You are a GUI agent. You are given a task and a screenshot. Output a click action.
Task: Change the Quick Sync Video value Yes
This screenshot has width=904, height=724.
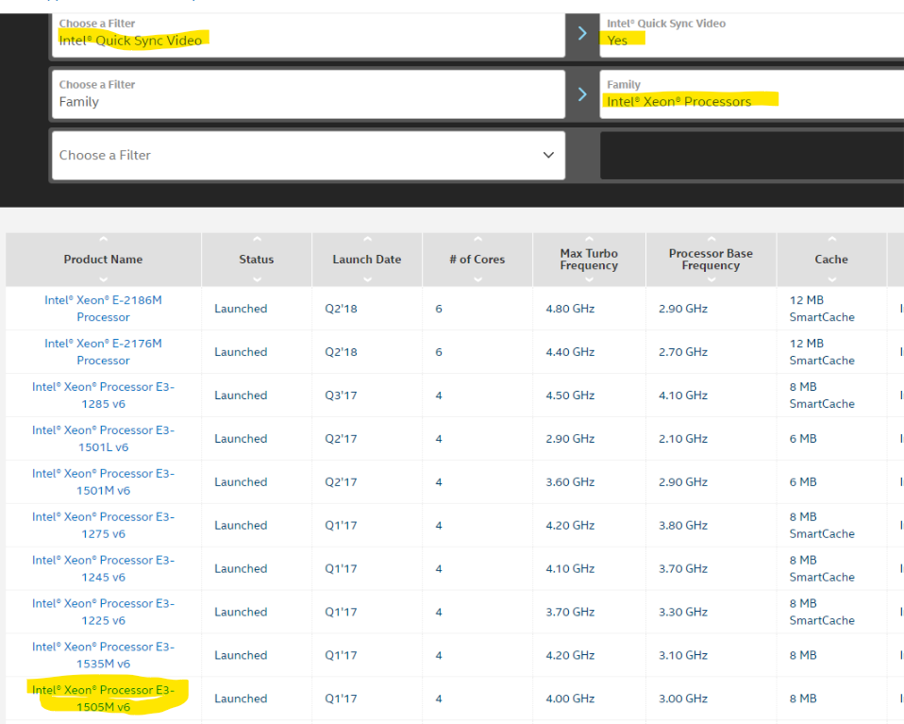(752, 33)
